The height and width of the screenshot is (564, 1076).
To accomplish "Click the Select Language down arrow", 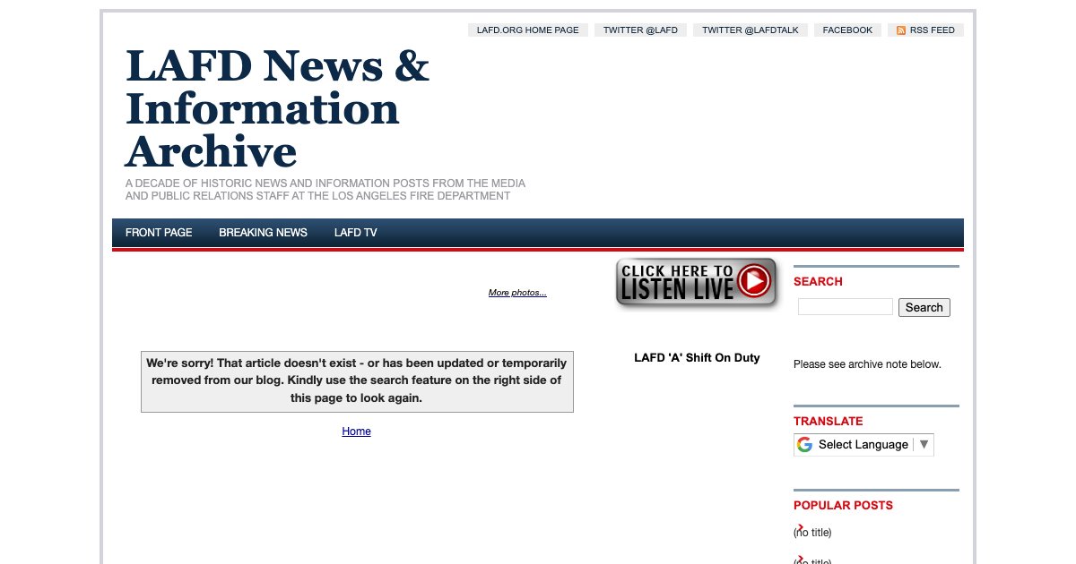I will click(x=924, y=444).
